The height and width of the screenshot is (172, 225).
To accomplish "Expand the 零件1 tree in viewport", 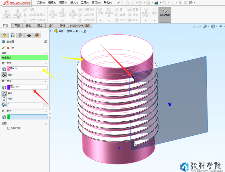I will point(51,31).
